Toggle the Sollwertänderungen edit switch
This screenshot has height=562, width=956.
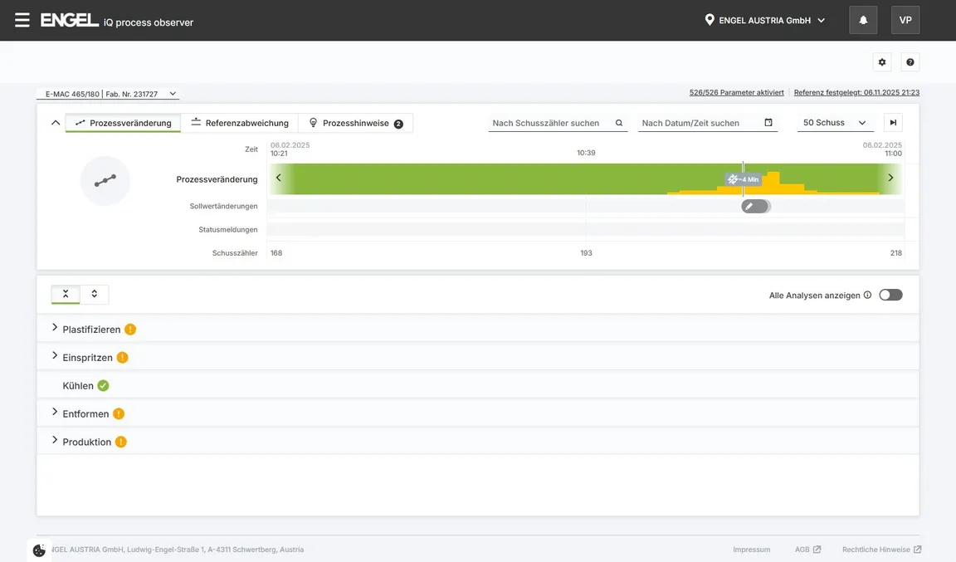click(755, 206)
